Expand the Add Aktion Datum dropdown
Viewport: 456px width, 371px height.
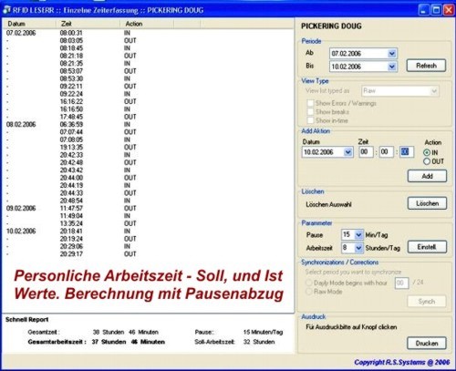347,152
